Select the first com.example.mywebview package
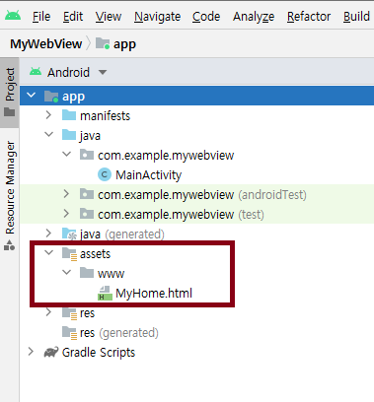 point(166,156)
